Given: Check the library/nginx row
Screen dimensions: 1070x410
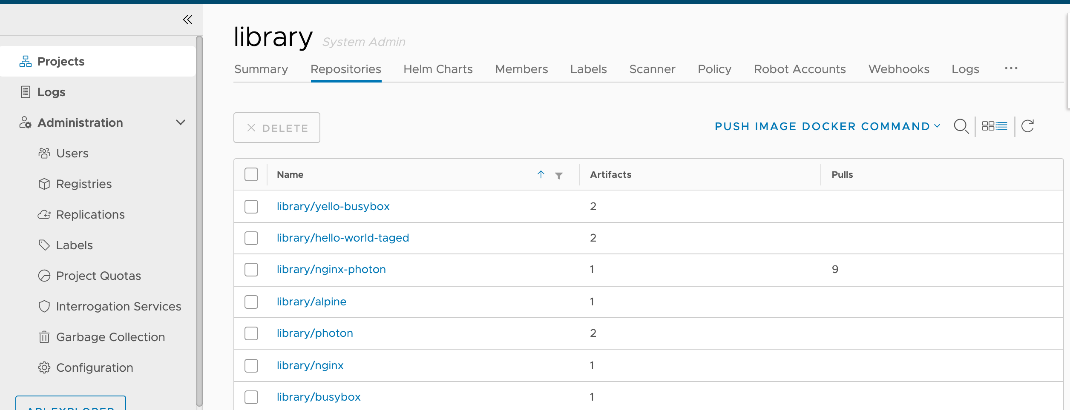Looking at the screenshot, I should pyautogui.click(x=251, y=366).
